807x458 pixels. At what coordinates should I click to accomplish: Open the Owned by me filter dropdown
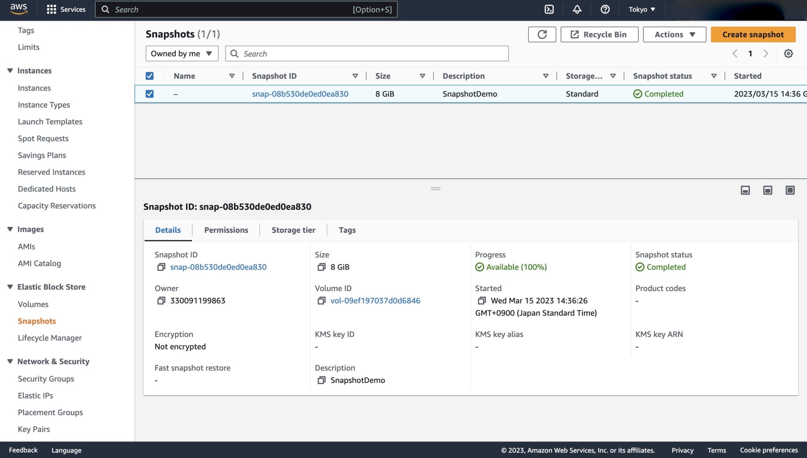[x=182, y=53]
